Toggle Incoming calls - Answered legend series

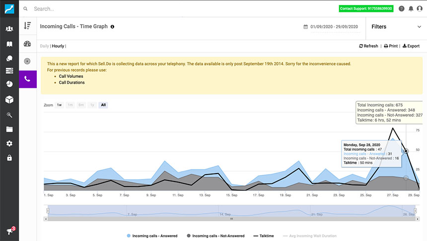(x=152, y=236)
